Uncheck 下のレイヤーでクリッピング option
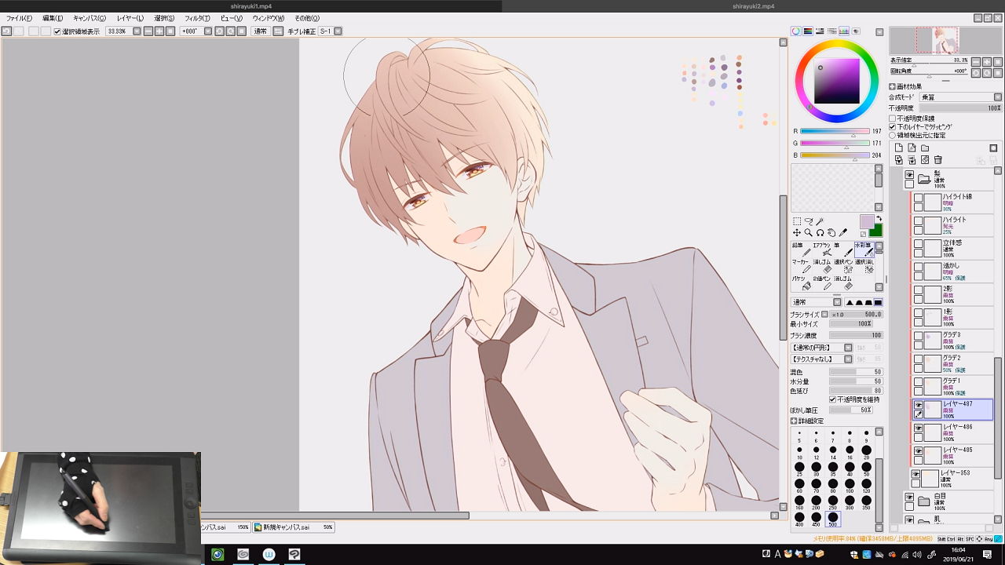The width and height of the screenshot is (1005, 565). click(x=893, y=127)
